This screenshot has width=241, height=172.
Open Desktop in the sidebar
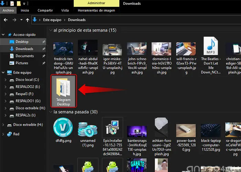(22, 42)
